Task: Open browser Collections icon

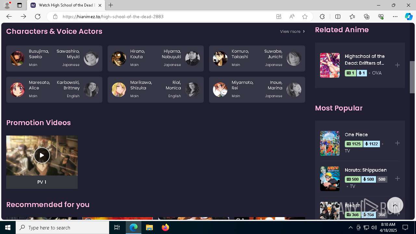Action: point(367,17)
